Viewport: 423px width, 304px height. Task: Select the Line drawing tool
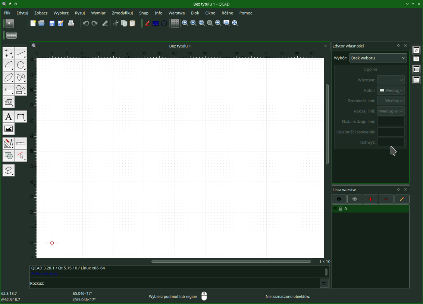[x=21, y=53]
